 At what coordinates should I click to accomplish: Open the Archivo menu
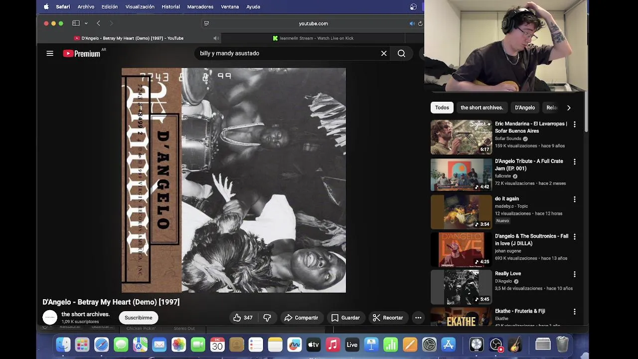[86, 7]
